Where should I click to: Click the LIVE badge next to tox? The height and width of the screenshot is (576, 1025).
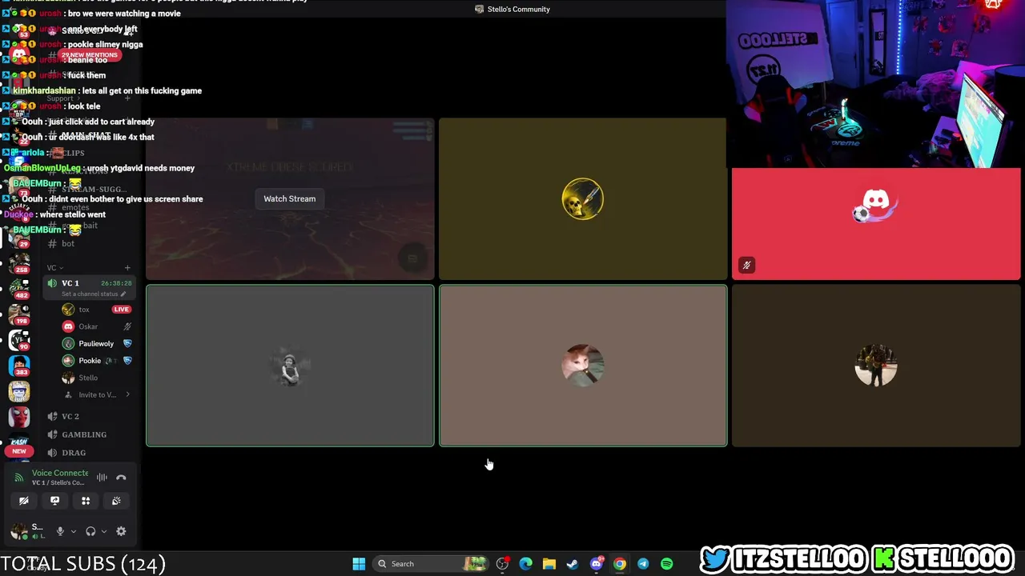click(x=121, y=310)
